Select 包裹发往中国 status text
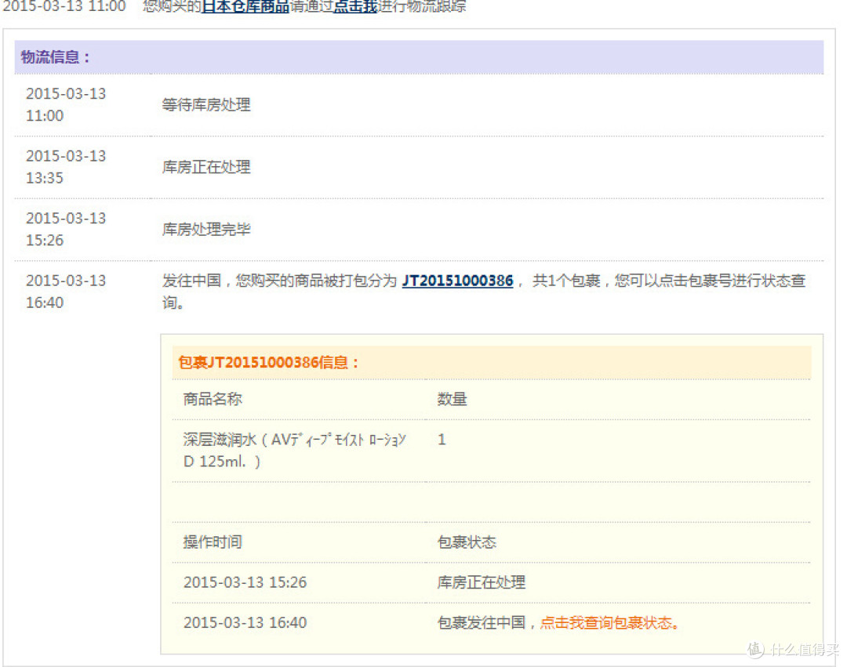 coord(482,623)
